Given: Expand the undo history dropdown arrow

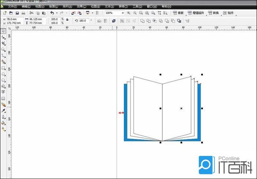Looking at the screenshot, I should coord(57,13).
